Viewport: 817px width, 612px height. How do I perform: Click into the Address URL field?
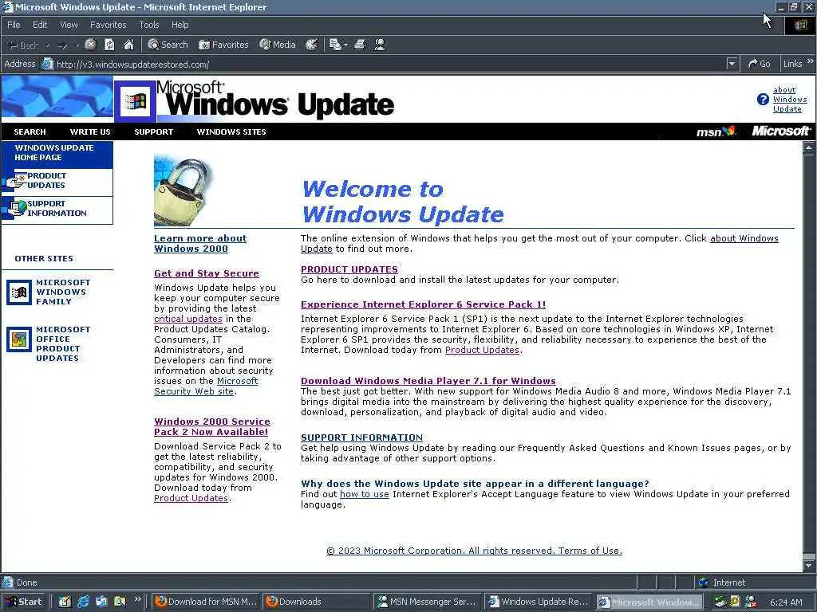384,65
